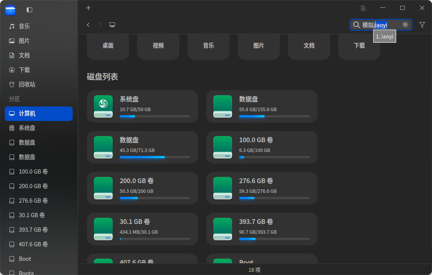Select 393.7 GB 卷 in the sidebar
432x275 pixels.
tap(38, 230)
